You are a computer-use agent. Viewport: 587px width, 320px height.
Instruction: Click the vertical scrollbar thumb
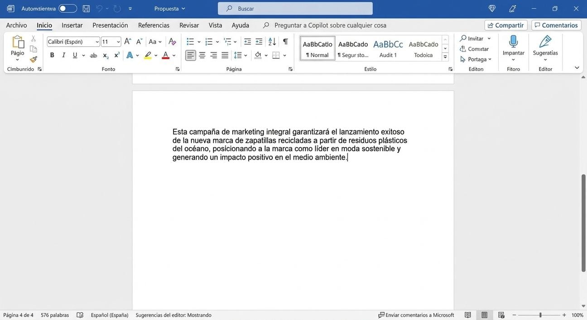tap(583, 222)
